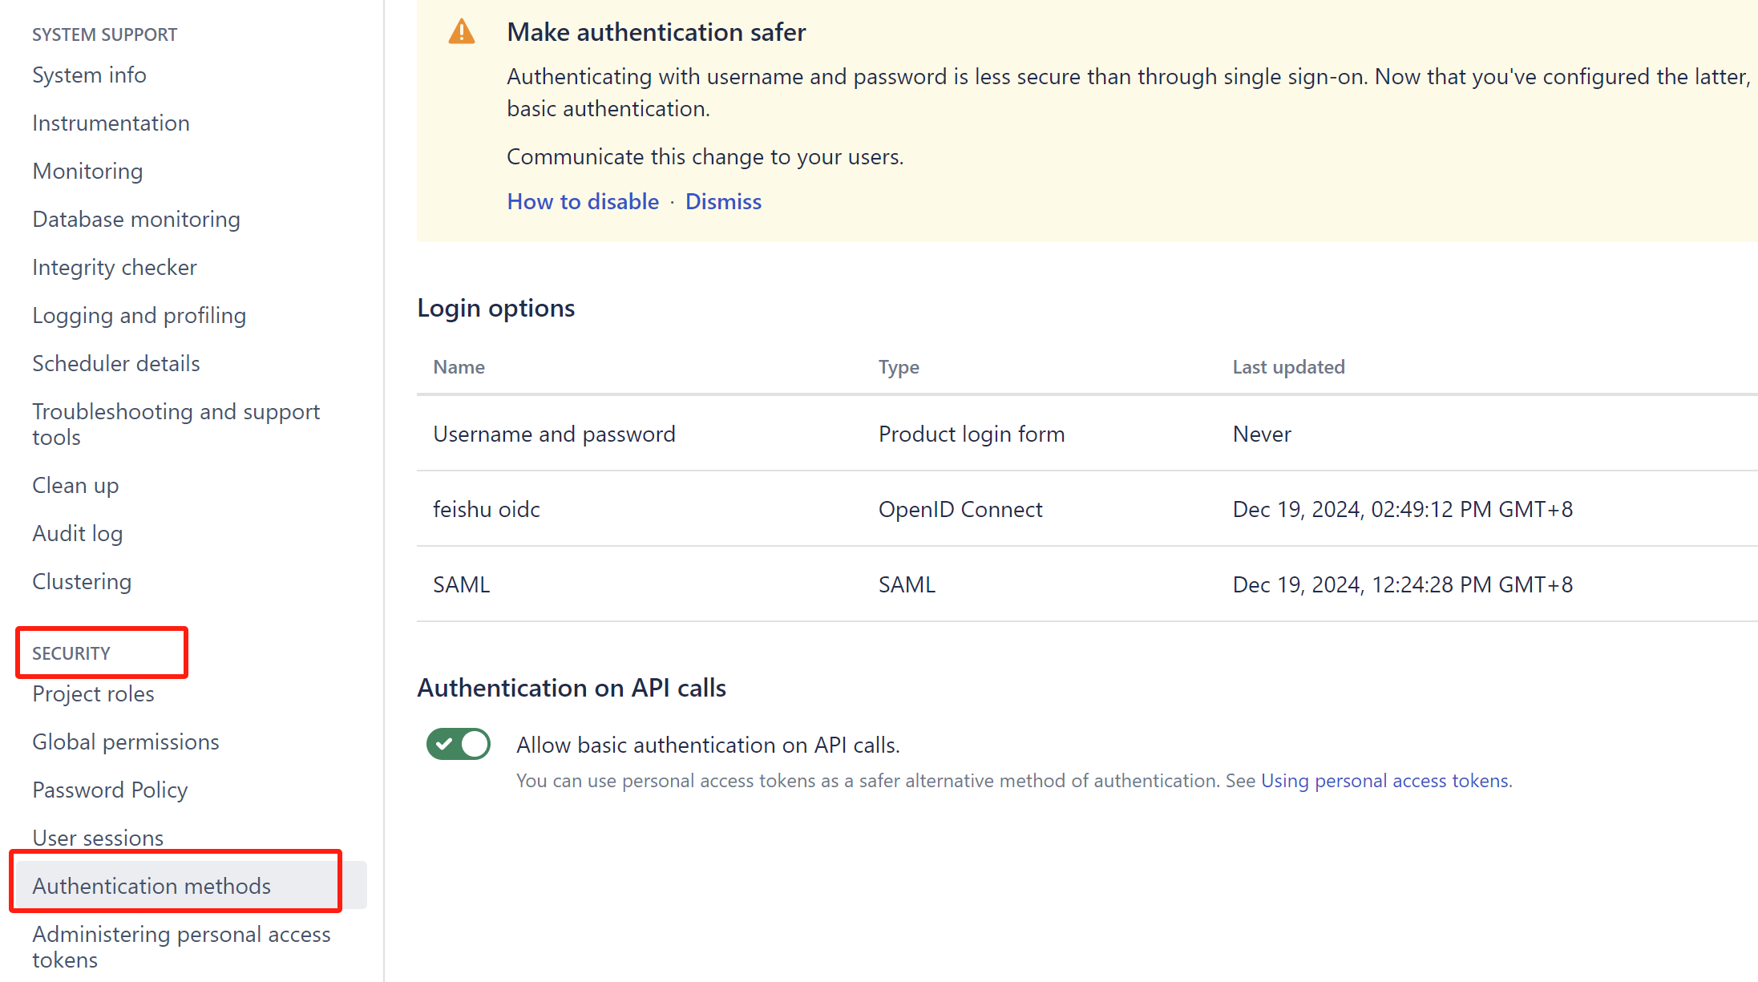Screen dimensions: 1758x982
Task: Dismiss the authentication safety notice
Action: click(723, 201)
